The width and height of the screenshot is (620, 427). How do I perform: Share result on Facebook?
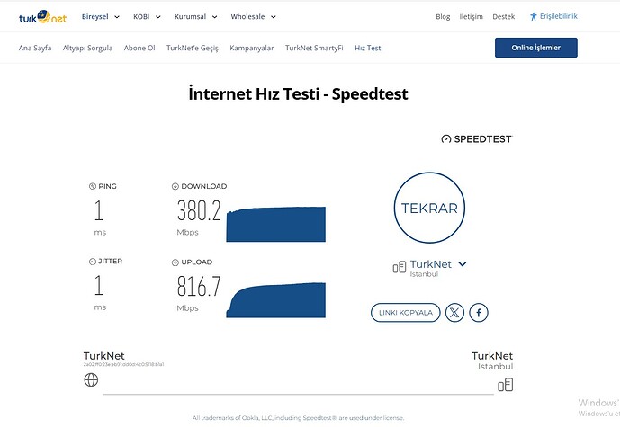coord(479,313)
